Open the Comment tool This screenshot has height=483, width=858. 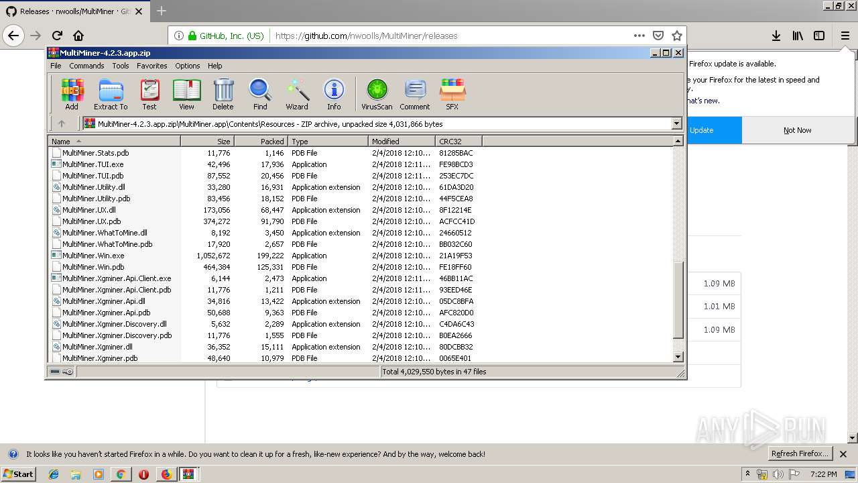click(x=415, y=94)
